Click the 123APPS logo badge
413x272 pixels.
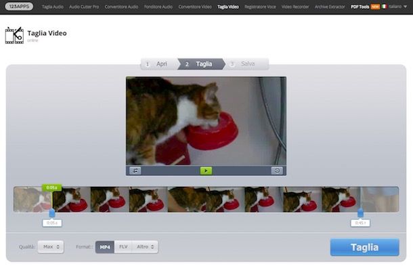19,6
